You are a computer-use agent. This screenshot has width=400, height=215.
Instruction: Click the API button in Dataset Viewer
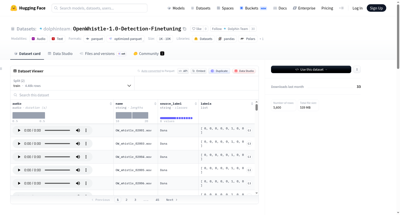[x=183, y=71]
